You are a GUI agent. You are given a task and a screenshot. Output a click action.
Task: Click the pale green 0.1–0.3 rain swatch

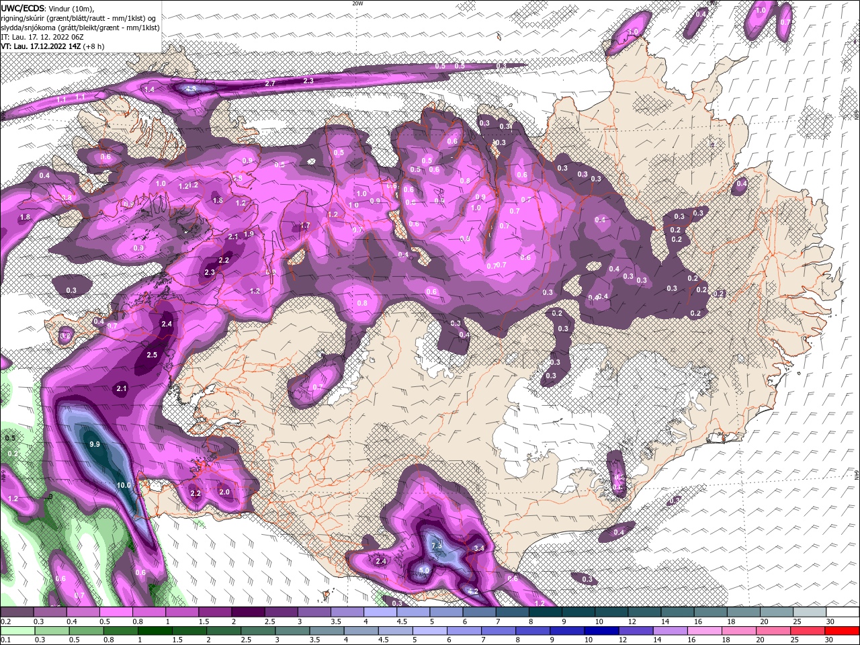pos(16,630)
